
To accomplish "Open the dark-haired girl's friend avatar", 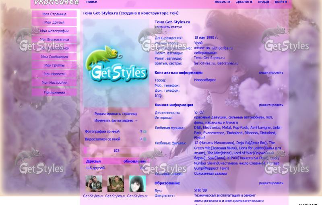I will 137,184.
